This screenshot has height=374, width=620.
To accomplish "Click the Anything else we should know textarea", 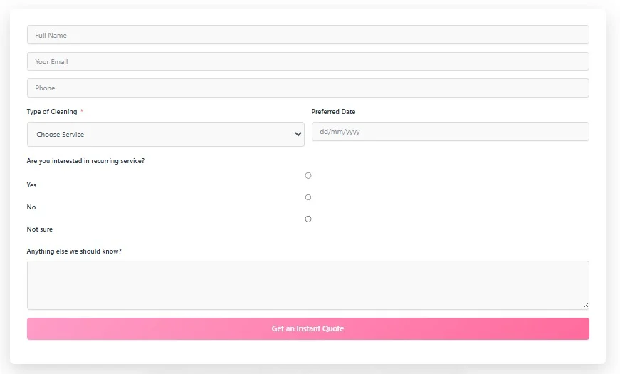I will coord(308,285).
